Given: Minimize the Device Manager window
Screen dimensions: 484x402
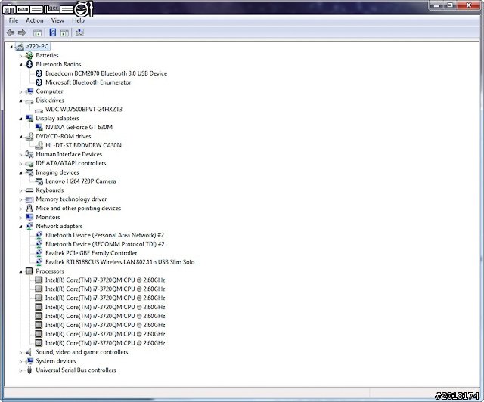Looking at the screenshot, I should click(436, 5).
